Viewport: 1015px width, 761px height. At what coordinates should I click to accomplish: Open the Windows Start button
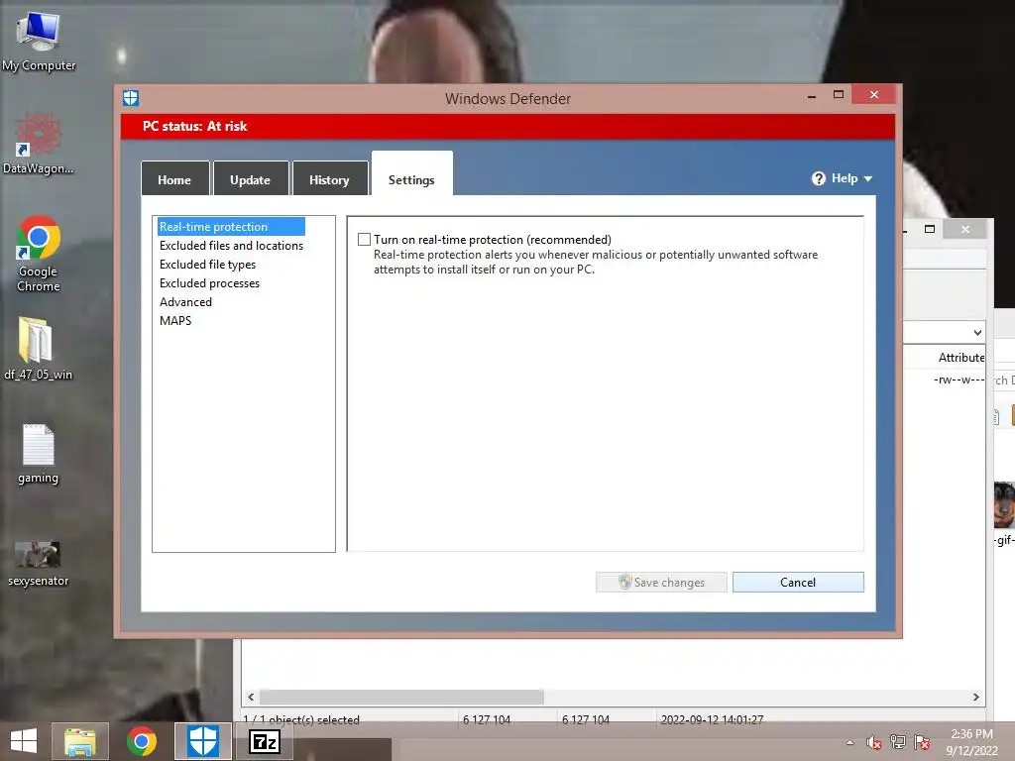24,741
